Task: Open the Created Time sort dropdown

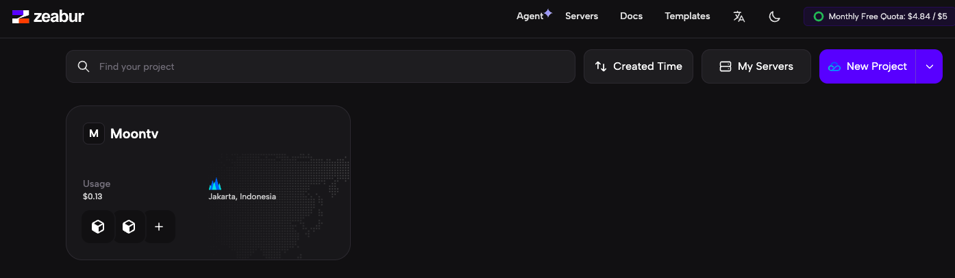Action: tap(638, 66)
